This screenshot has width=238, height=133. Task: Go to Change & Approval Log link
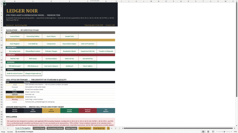coord(33,73)
